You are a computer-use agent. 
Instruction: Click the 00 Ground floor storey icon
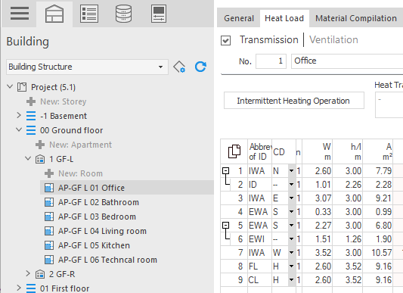point(31,130)
